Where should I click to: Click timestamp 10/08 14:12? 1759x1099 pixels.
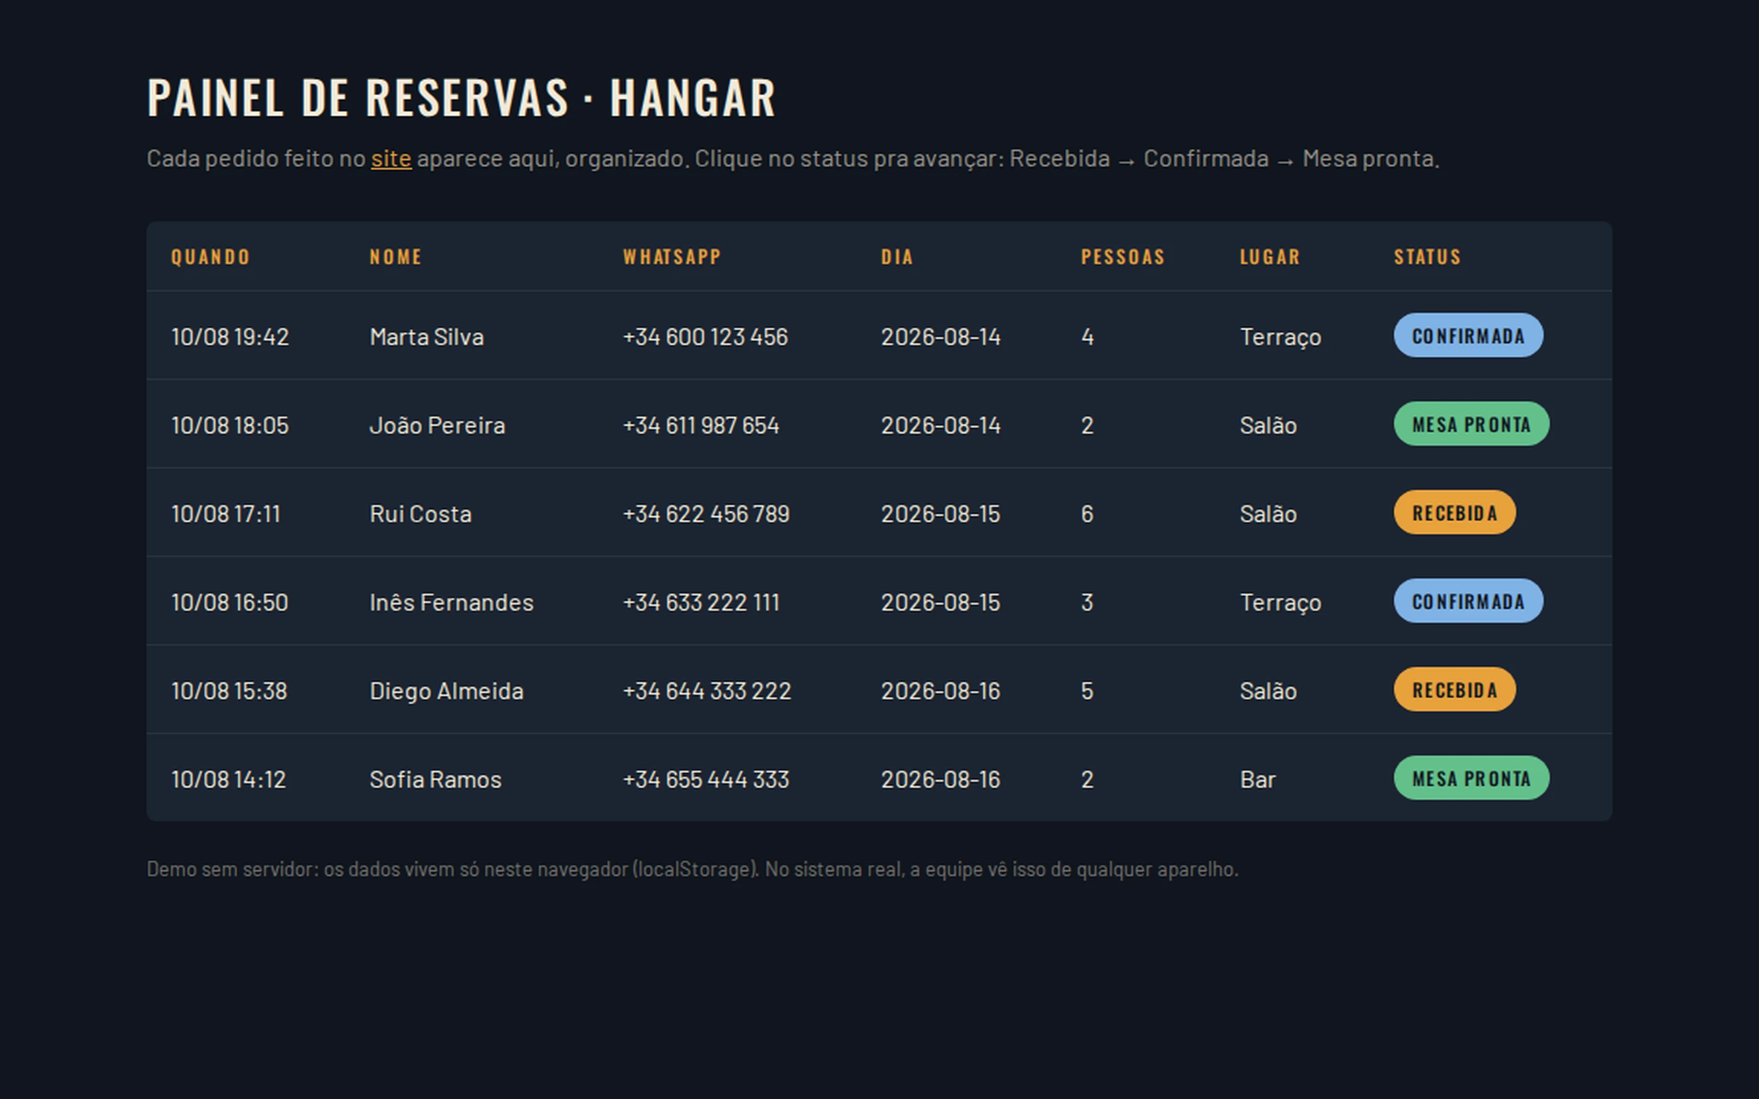228,780
